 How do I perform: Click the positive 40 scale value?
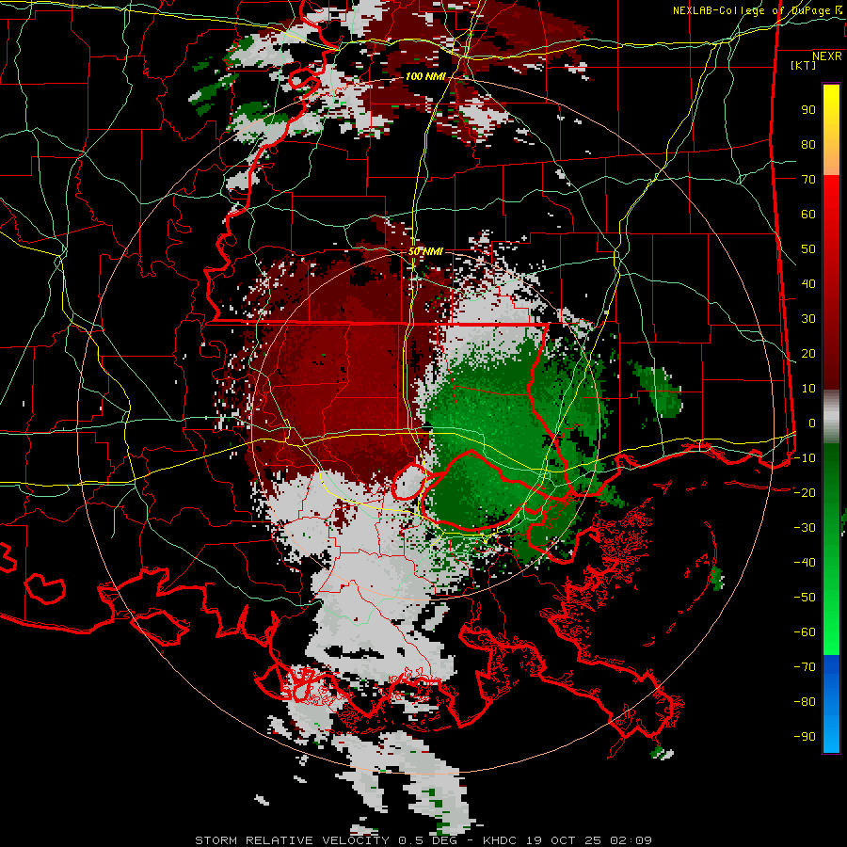tap(808, 283)
